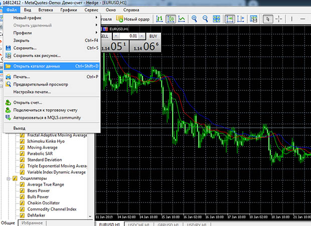
Task: Decrease lot volume with down arrow
Action: pyautogui.click(x=116, y=36)
